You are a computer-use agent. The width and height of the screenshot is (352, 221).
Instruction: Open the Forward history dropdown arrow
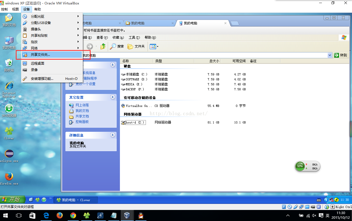[96, 46]
